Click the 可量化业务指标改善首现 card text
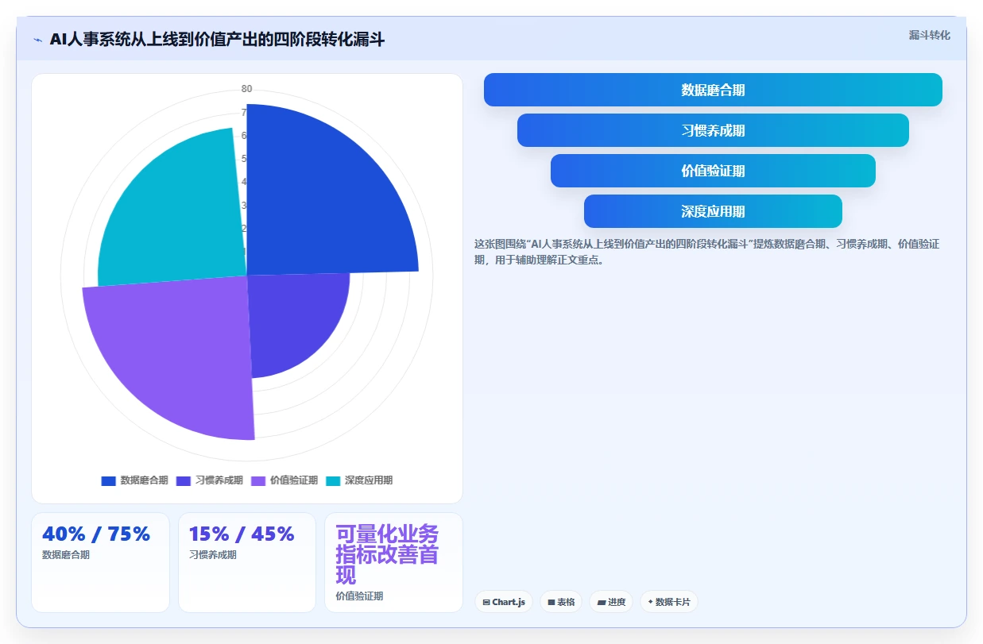 (387, 554)
